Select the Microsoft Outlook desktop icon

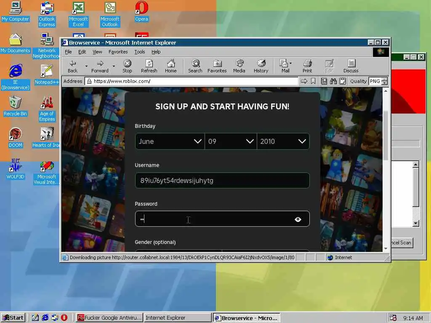(x=110, y=14)
